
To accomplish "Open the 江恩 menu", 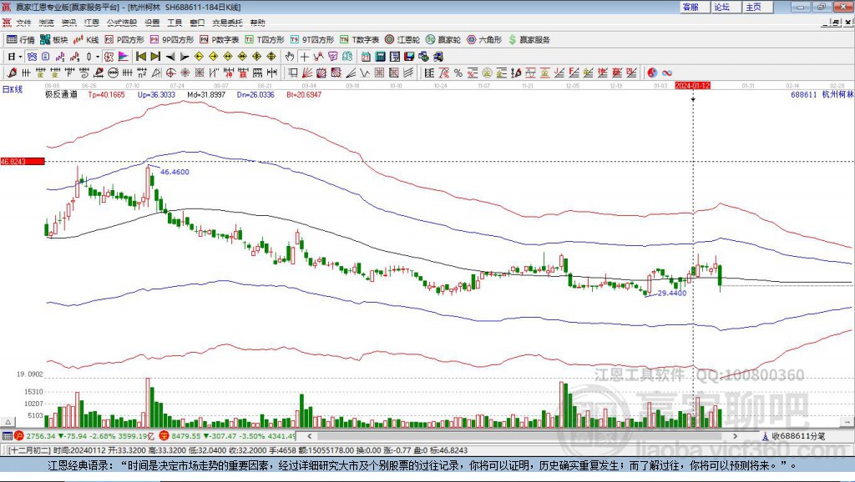I will point(92,23).
